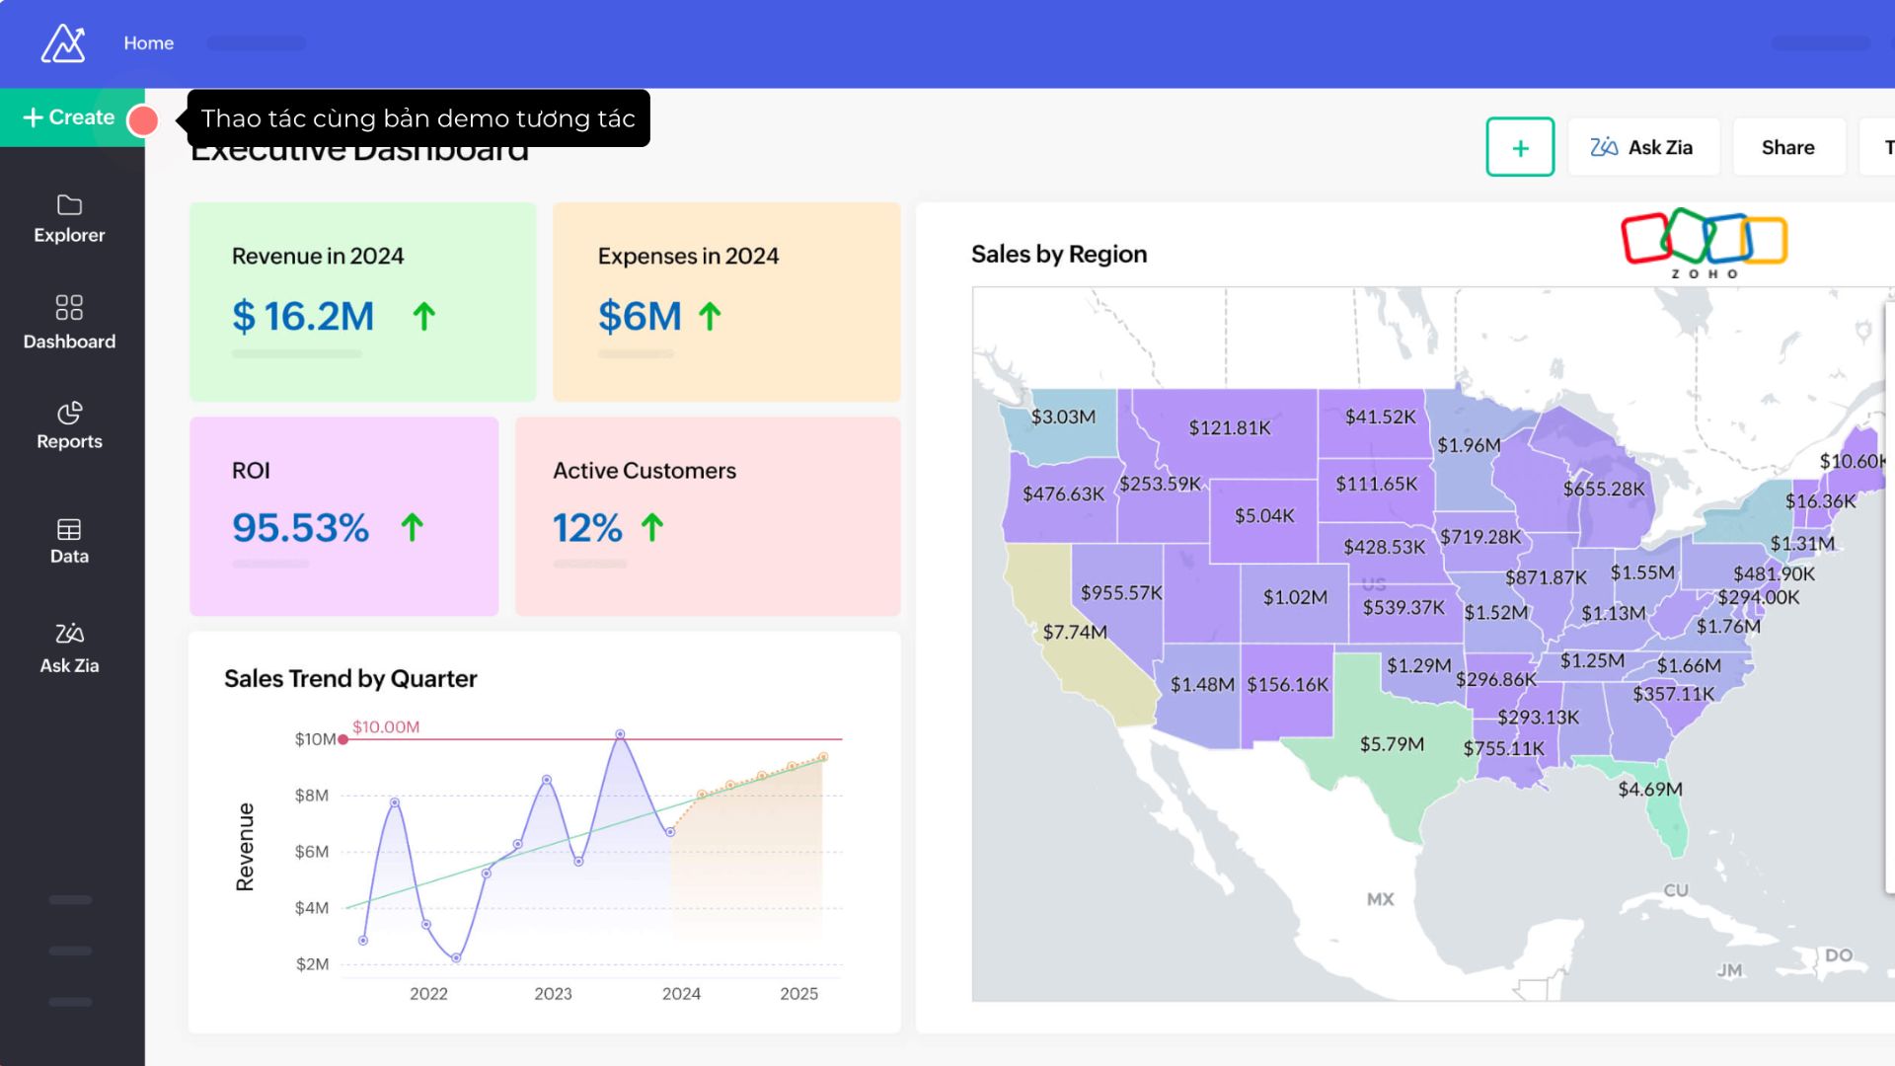Click the Create button
The width and height of the screenshot is (1895, 1066).
(69, 117)
